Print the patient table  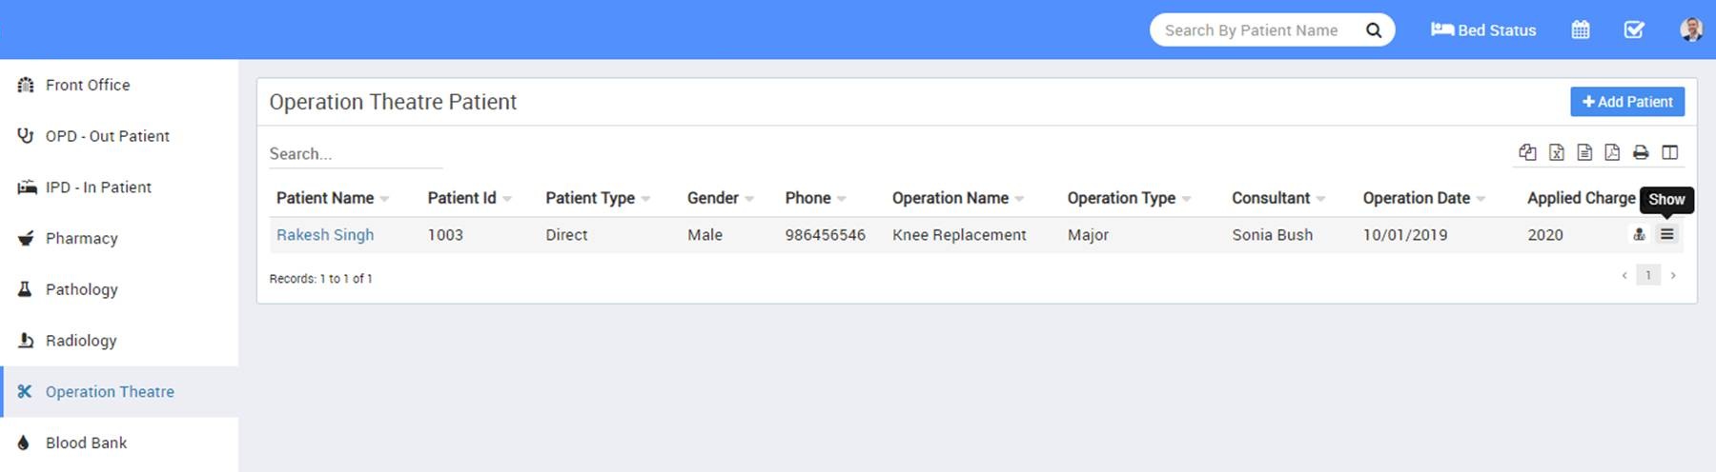click(x=1641, y=152)
